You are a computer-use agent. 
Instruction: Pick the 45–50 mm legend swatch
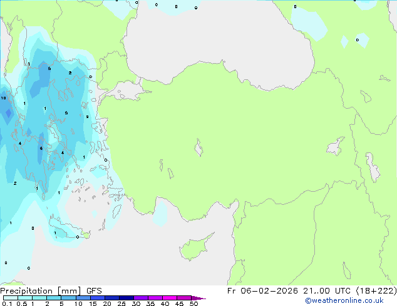(184, 298)
